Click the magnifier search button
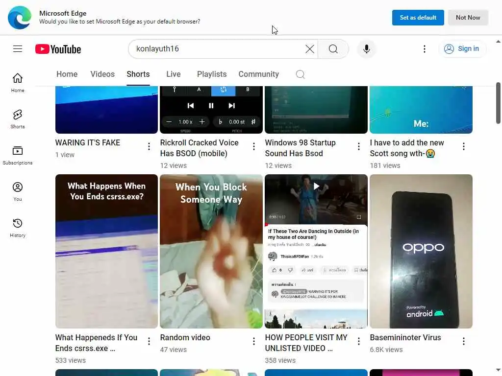 333,49
